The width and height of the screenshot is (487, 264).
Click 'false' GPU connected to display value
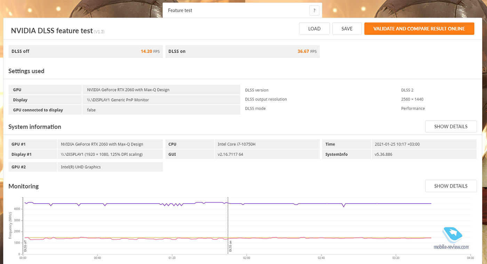tap(91, 110)
